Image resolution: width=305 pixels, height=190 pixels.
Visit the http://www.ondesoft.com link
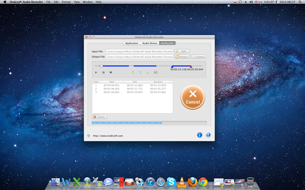coord(108,136)
